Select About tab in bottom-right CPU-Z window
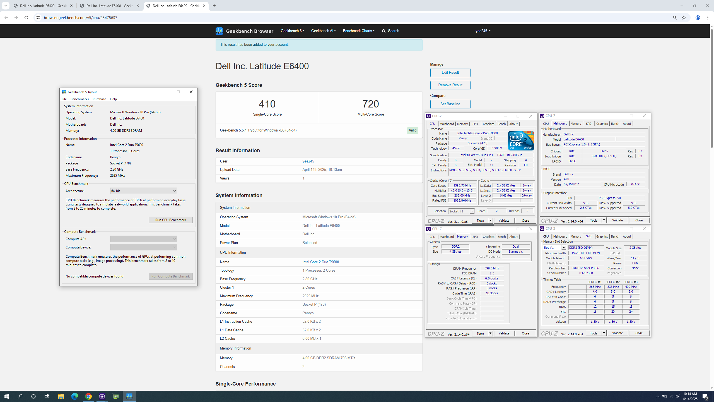The width and height of the screenshot is (714, 402). [x=627, y=236]
